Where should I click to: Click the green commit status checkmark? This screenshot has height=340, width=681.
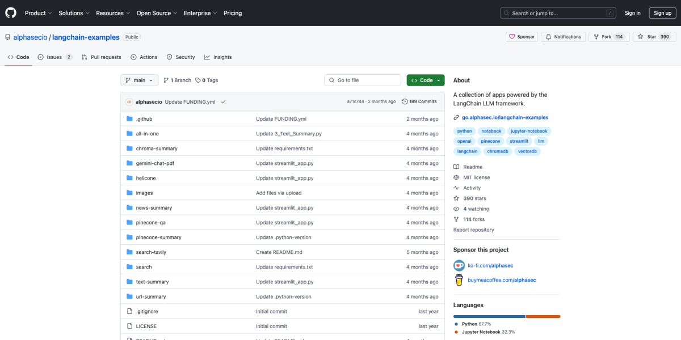pyautogui.click(x=223, y=101)
